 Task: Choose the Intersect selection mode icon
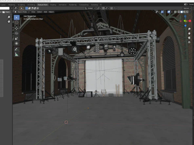coord(38,8)
